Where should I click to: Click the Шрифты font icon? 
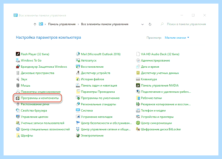point(18,135)
